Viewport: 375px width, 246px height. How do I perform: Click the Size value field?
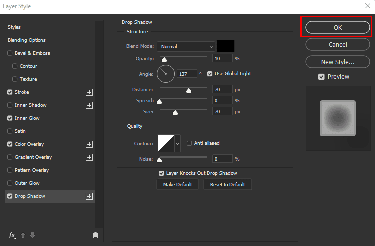(x=222, y=112)
